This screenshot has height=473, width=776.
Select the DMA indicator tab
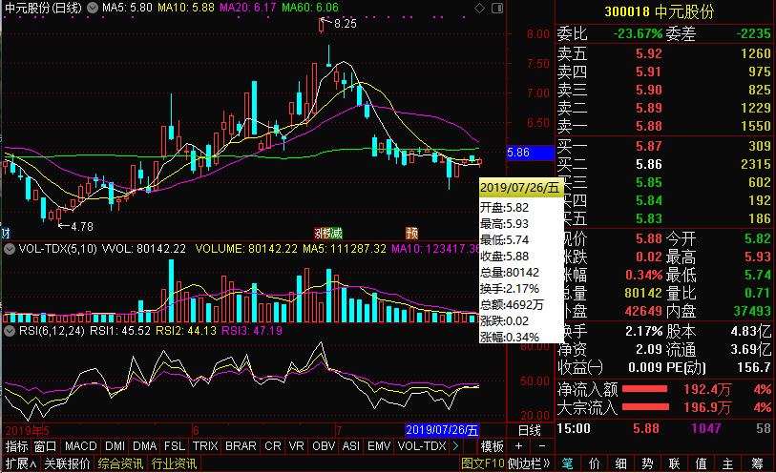[x=144, y=446]
